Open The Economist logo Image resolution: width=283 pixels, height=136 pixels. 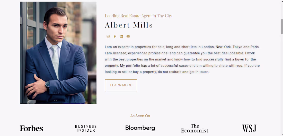tap(195, 128)
